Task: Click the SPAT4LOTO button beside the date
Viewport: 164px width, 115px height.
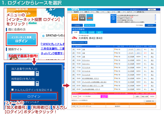Action: (x=90, y=25)
